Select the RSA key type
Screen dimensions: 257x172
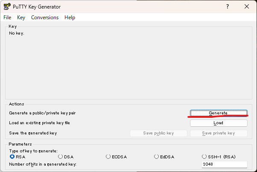[x=12, y=157]
